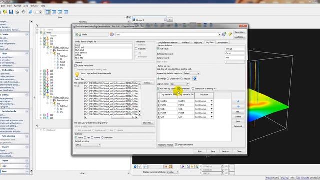Move log row down with lower arrow button
This screenshot has width=320, height=180.
coord(238,106)
